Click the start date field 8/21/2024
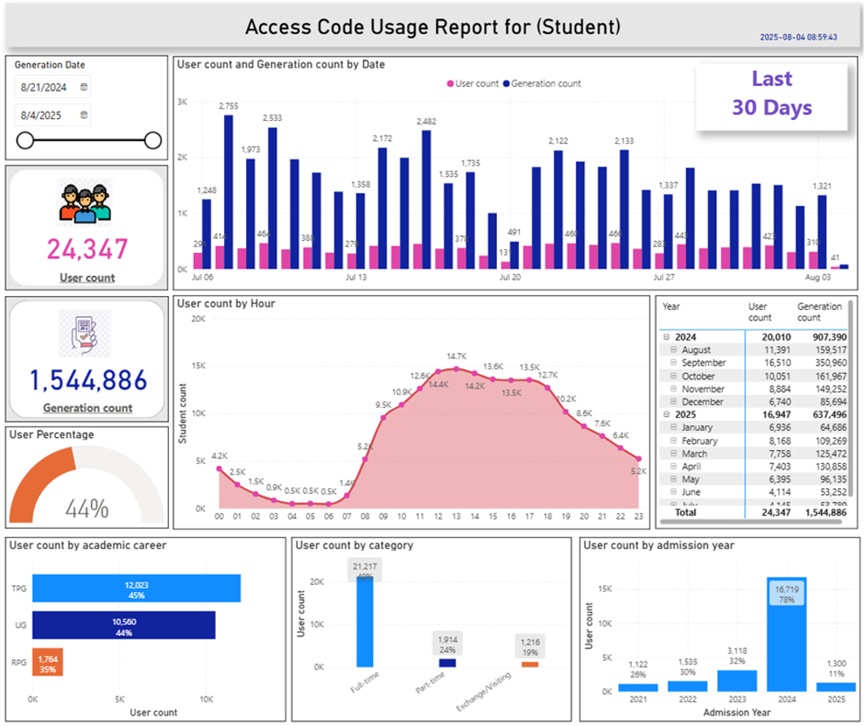 click(45, 87)
